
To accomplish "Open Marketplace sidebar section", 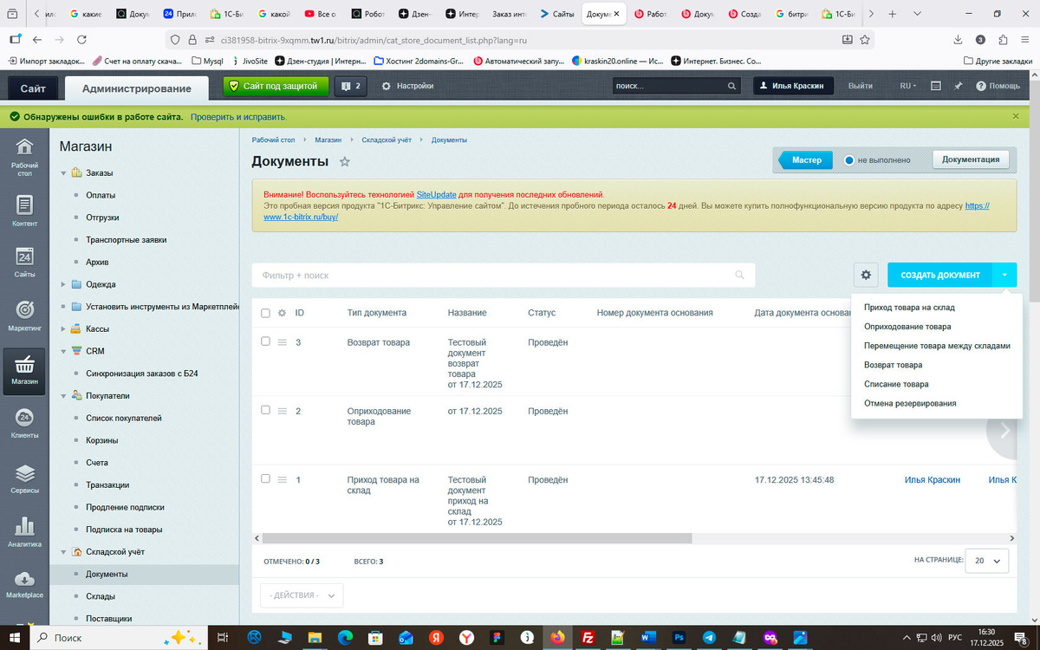I will [x=24, y=585].
